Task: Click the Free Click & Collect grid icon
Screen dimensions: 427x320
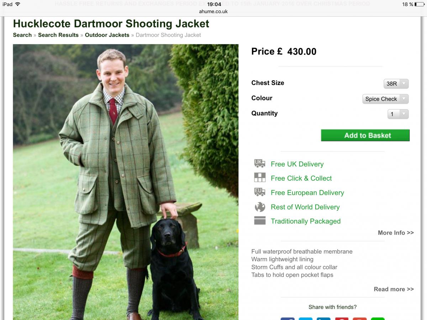Action: (x=260, y=177)
